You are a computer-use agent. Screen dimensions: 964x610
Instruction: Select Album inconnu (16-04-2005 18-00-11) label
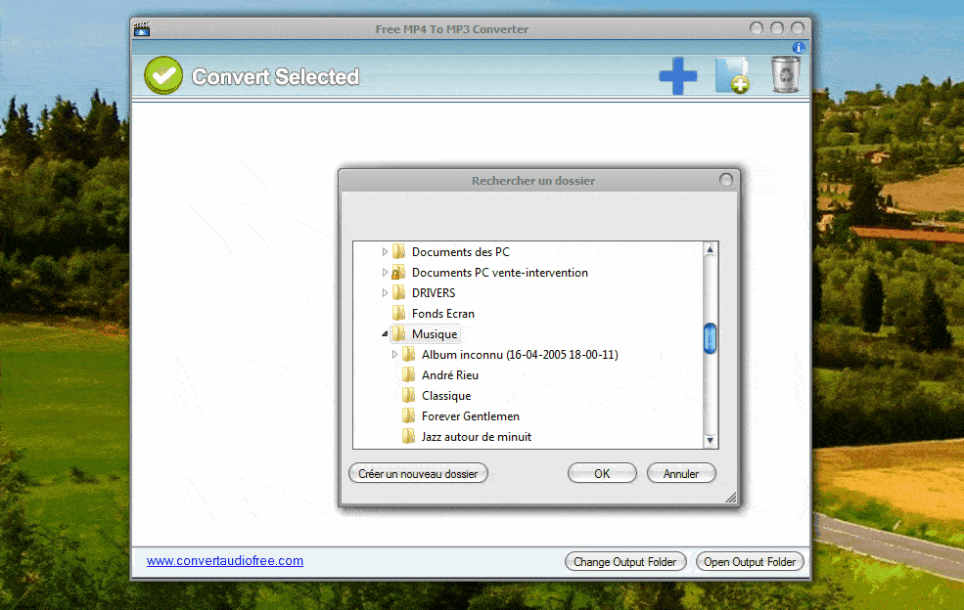[520, 355]
